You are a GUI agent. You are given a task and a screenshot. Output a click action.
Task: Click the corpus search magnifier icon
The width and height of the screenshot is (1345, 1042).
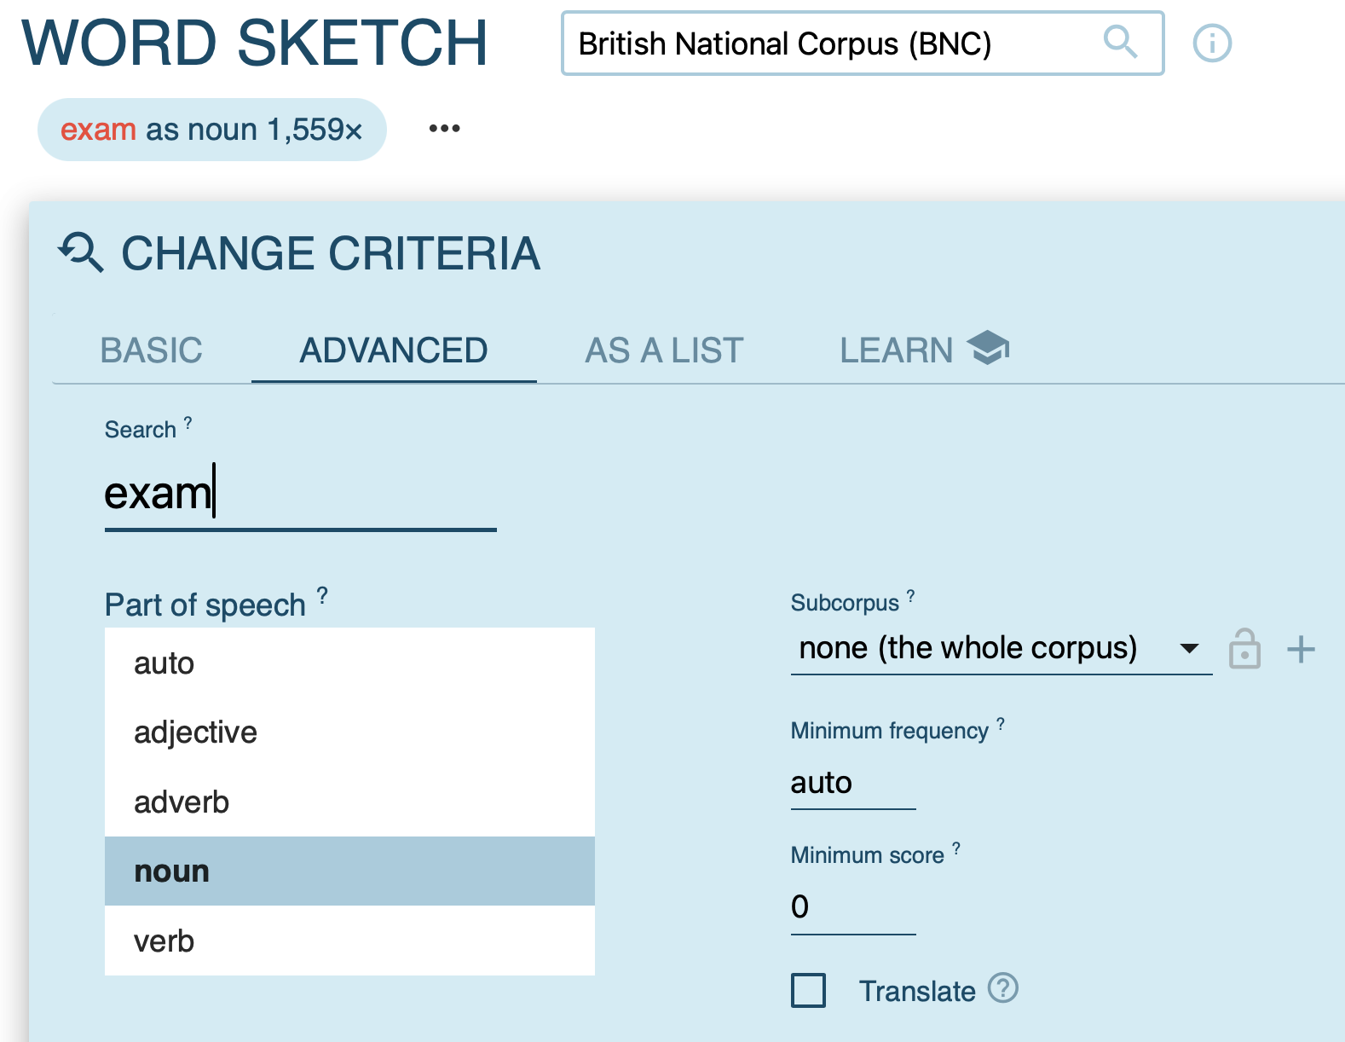pos(1119,42)
